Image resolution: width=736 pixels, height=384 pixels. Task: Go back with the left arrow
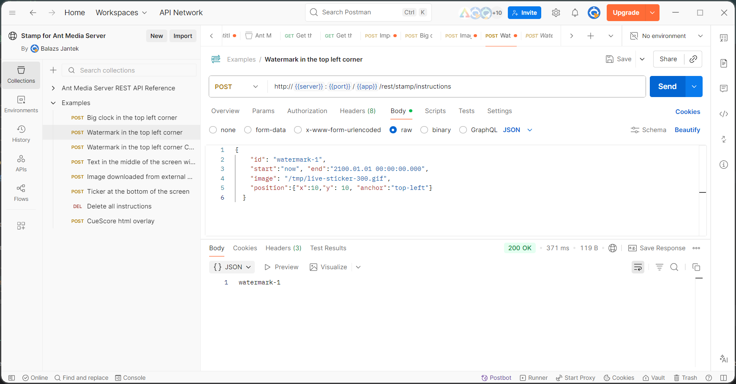[x=33, y=13]
